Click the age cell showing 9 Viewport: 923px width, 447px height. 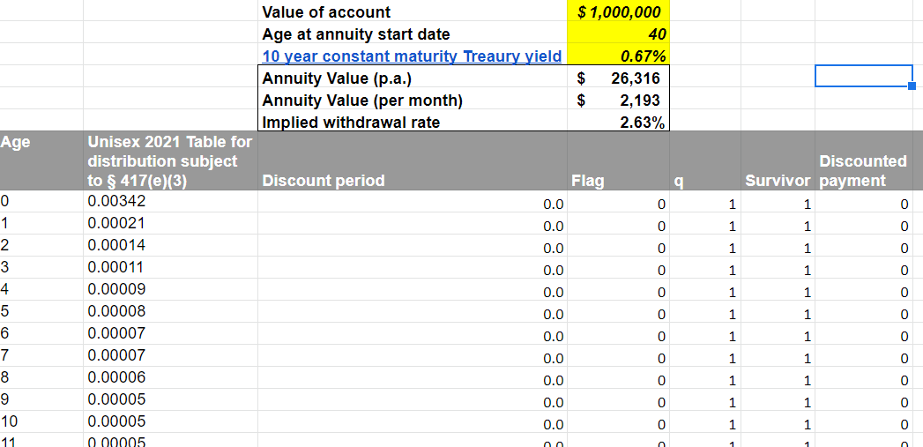coord(41,400)
